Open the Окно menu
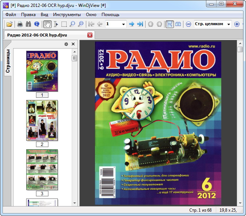The image size is (246, 216). [91, 15]
